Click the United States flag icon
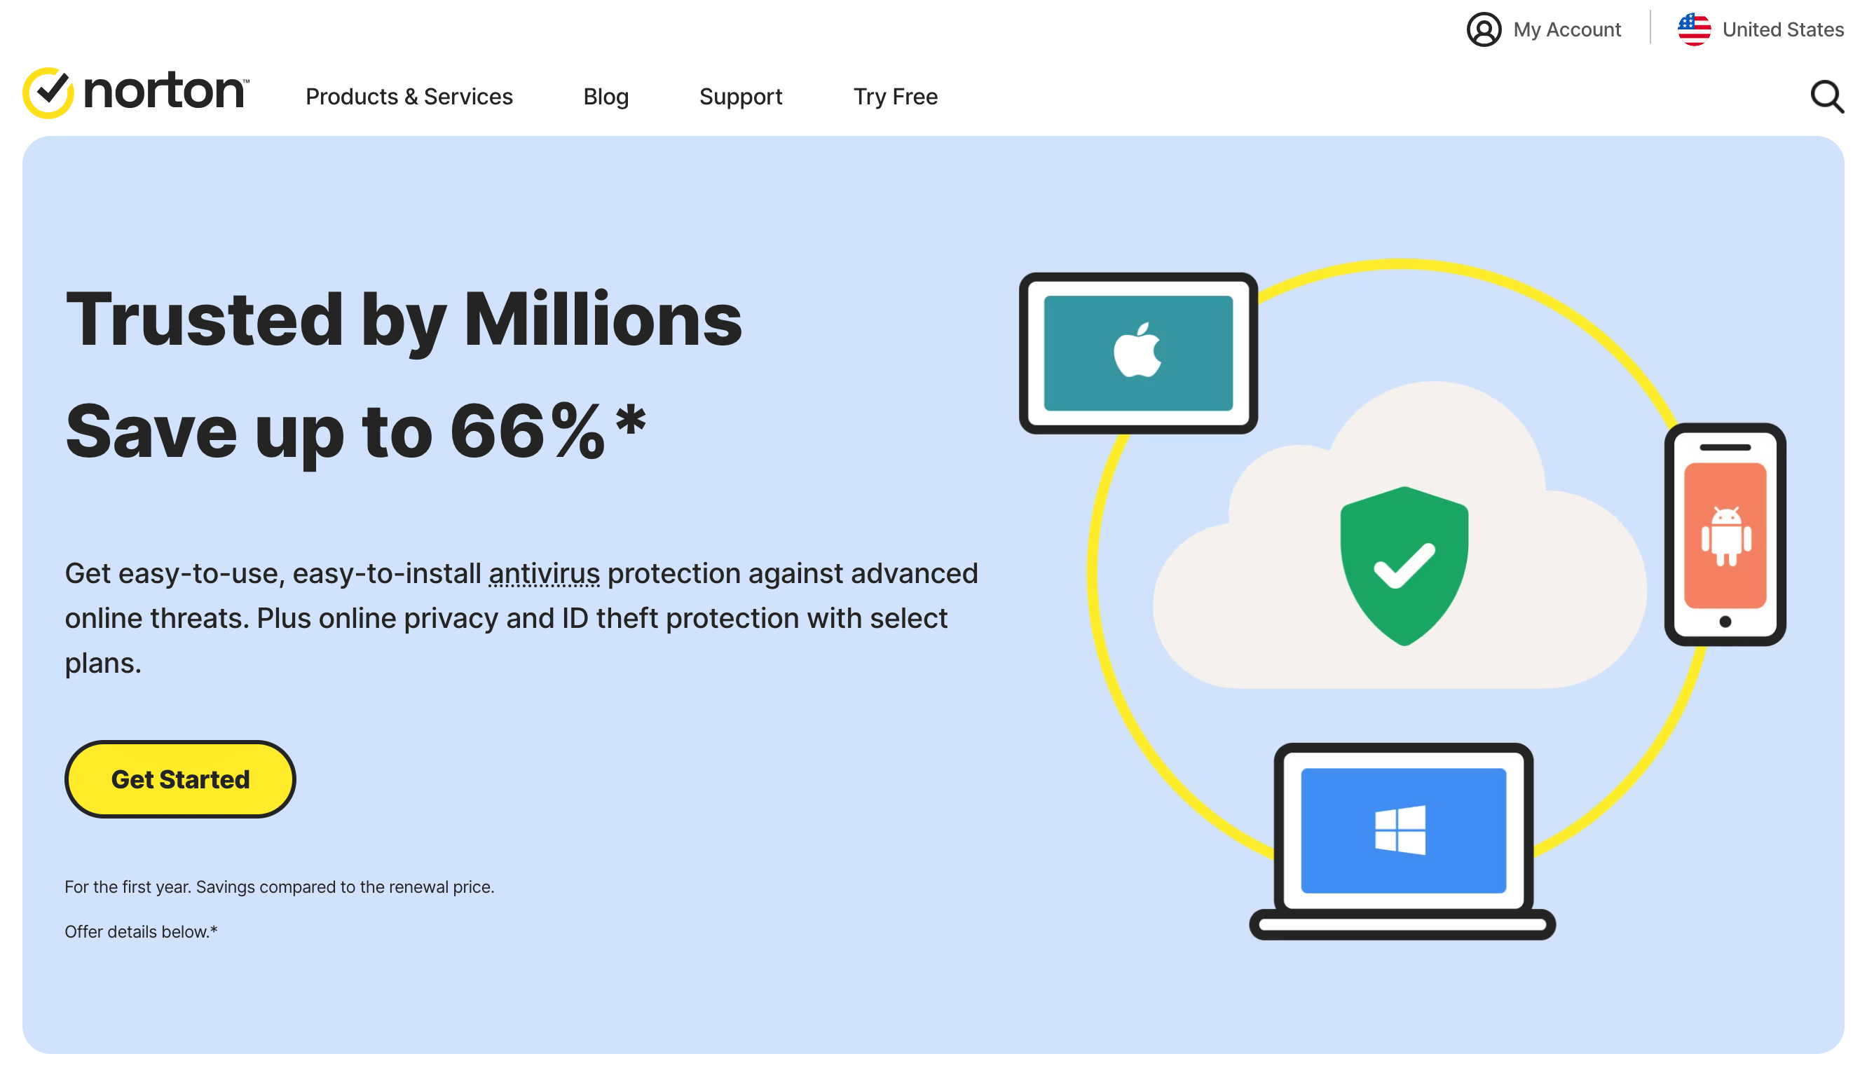 click(1694, 29)
